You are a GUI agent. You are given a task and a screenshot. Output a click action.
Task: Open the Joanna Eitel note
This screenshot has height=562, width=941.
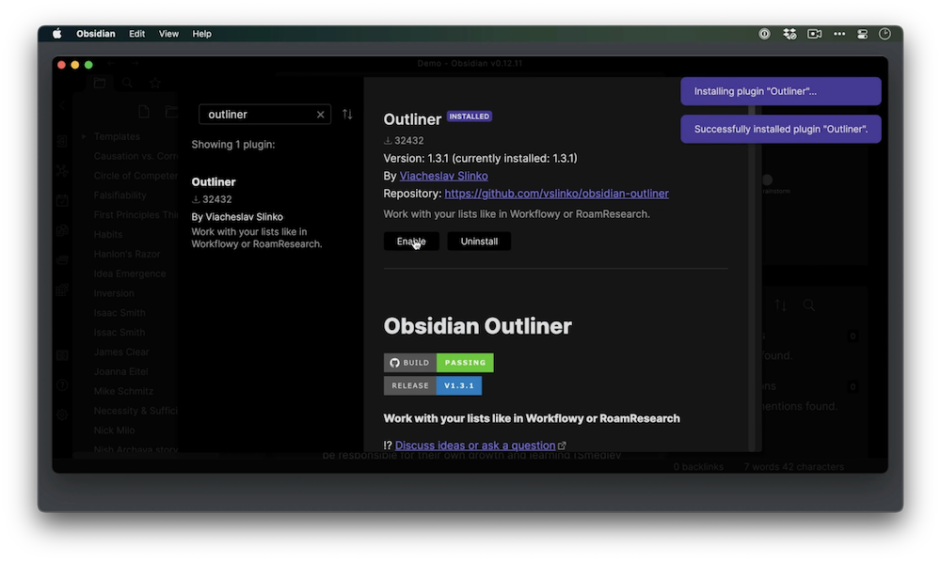click(120, 371)
